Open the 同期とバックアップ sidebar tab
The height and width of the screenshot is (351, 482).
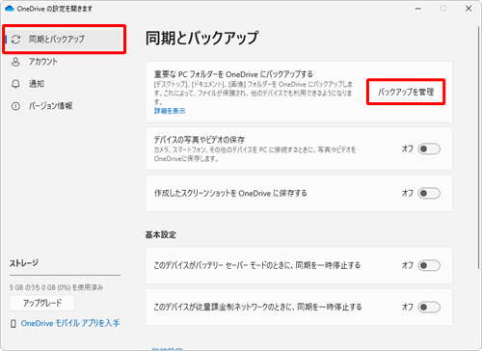(x=64, y=40)
